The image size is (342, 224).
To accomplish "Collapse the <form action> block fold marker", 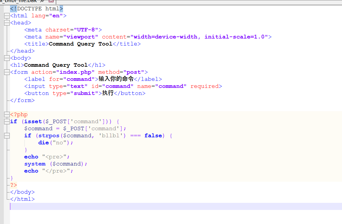I will click(7, 72).
